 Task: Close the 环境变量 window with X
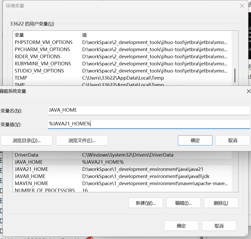pyautogui.click(x=242, y=6)
